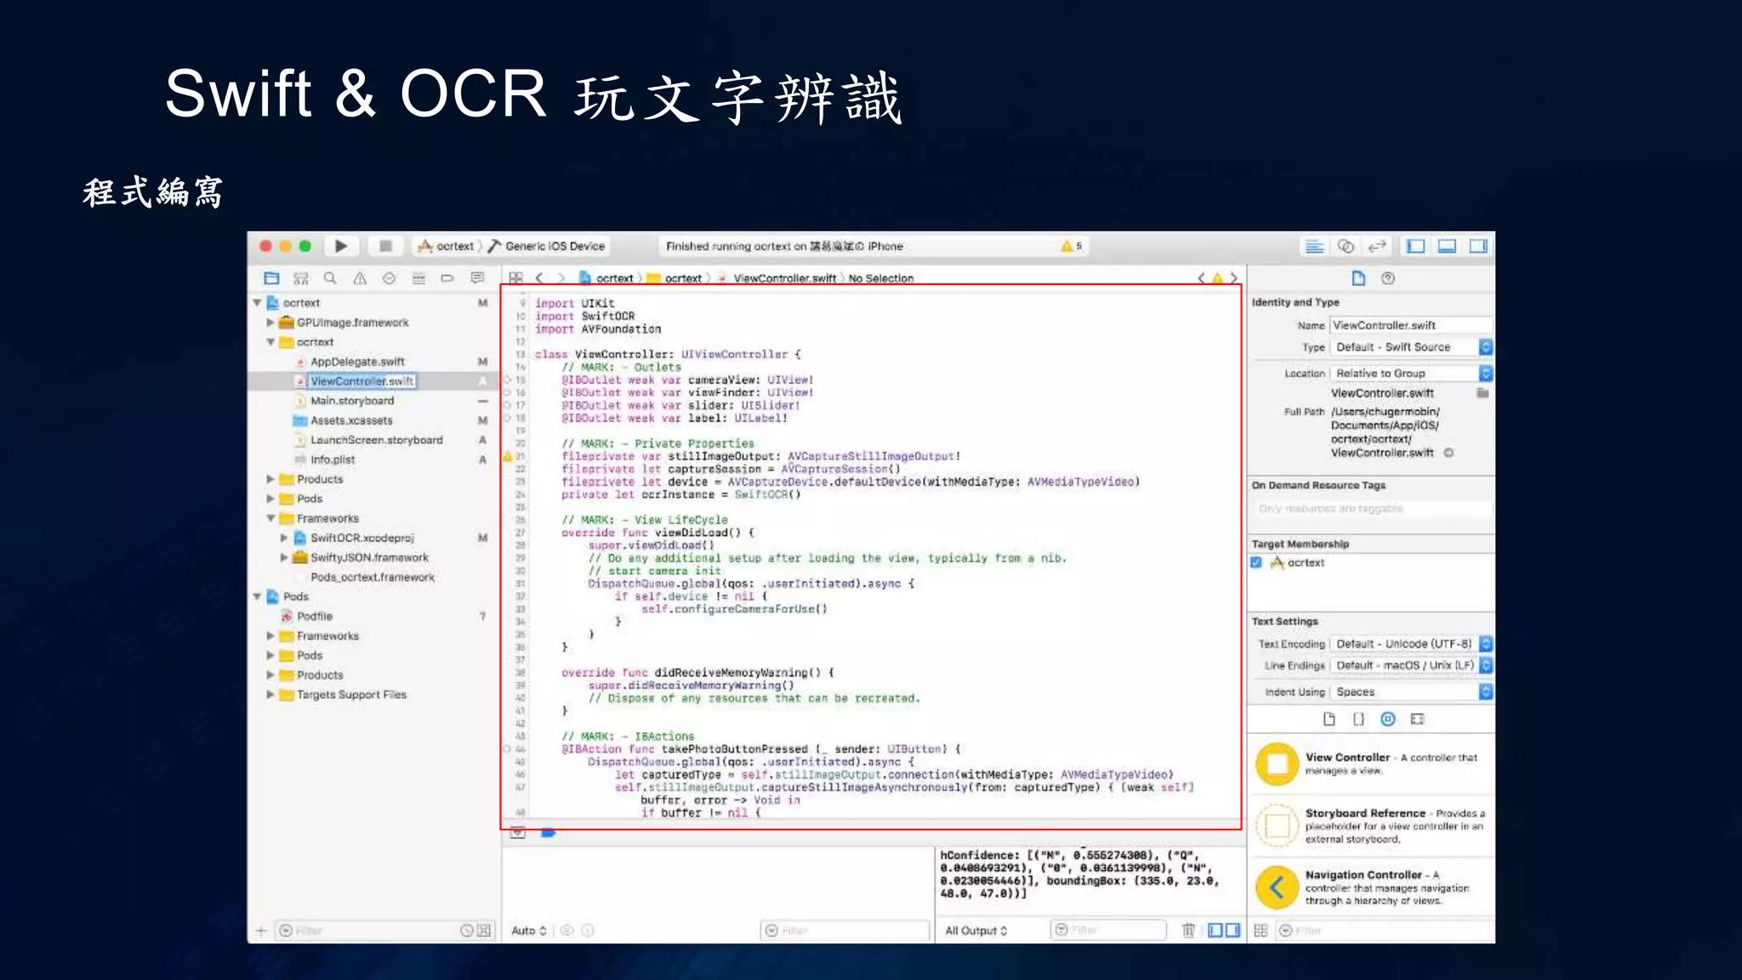This screenshot has height=980, width=1742.
Task: Jump to the previous issue
Action: (x=1201, y=278)
